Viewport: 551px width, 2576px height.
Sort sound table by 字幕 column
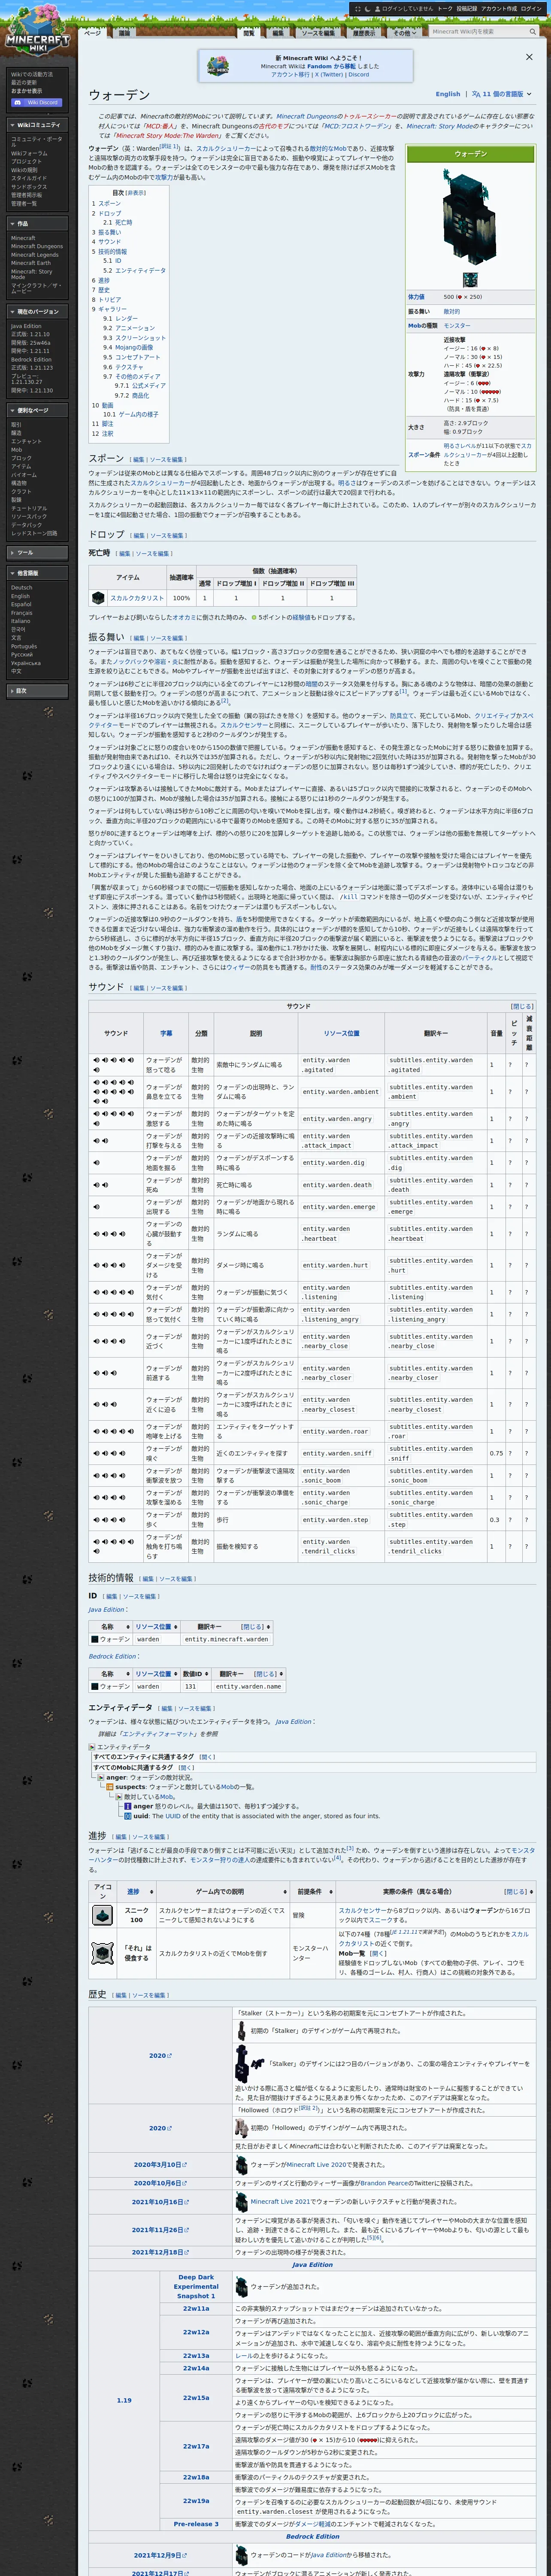coord(166,1033)
